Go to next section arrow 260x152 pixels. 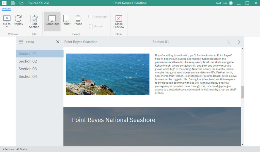point(239,42)
